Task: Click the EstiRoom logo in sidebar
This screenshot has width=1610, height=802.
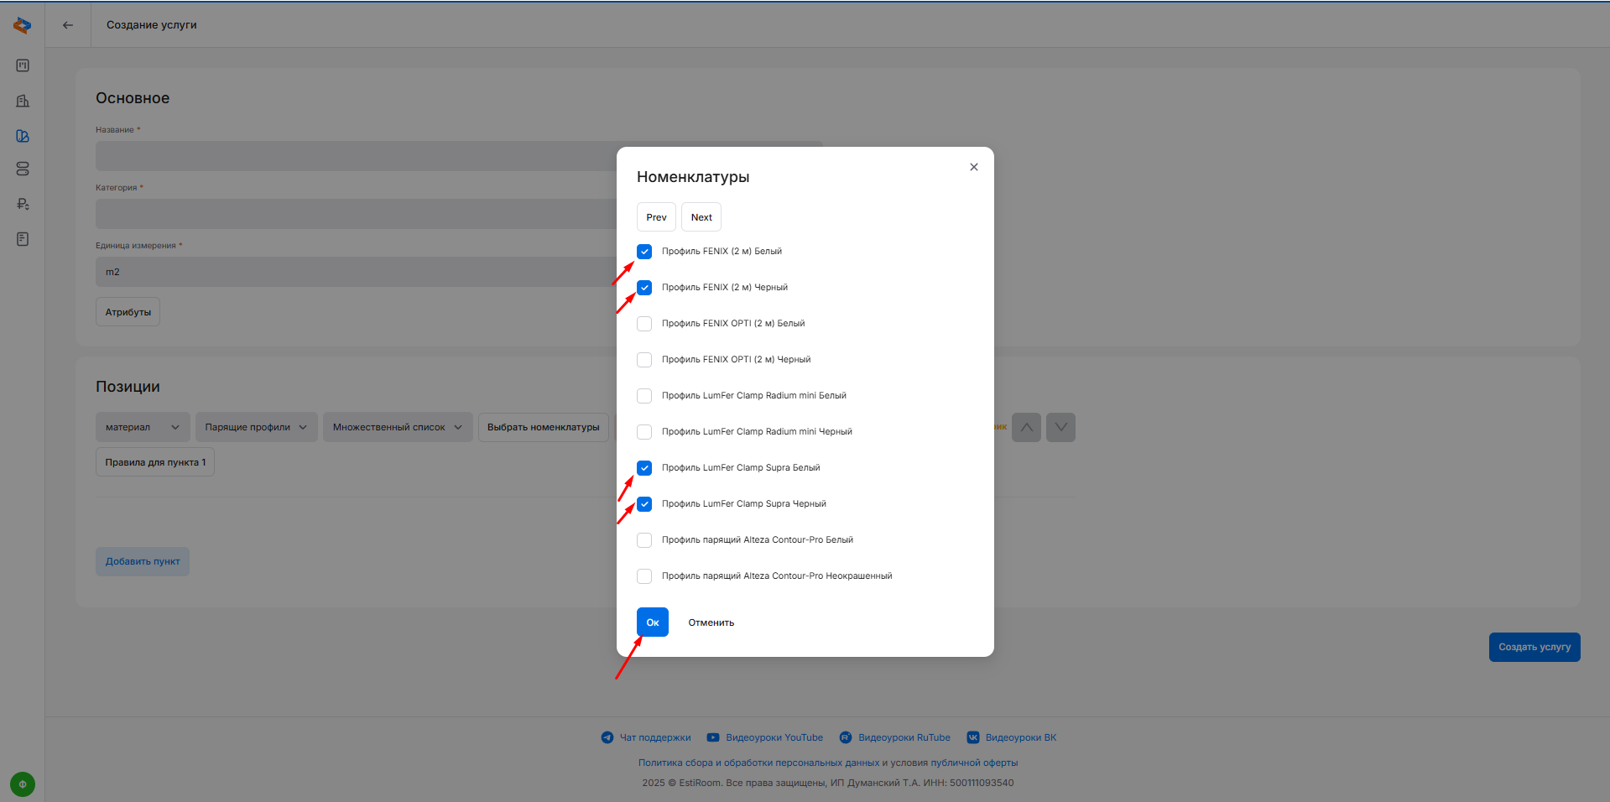Action: 23,26
